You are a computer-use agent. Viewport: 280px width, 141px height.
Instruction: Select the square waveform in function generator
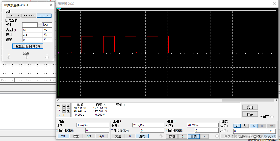44,16
